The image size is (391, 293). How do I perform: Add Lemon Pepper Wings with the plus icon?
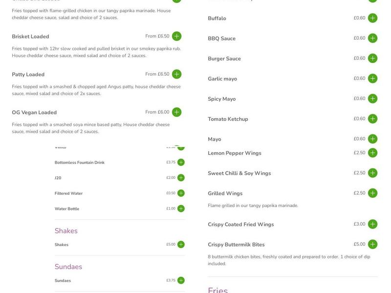[x=373, y=152]
